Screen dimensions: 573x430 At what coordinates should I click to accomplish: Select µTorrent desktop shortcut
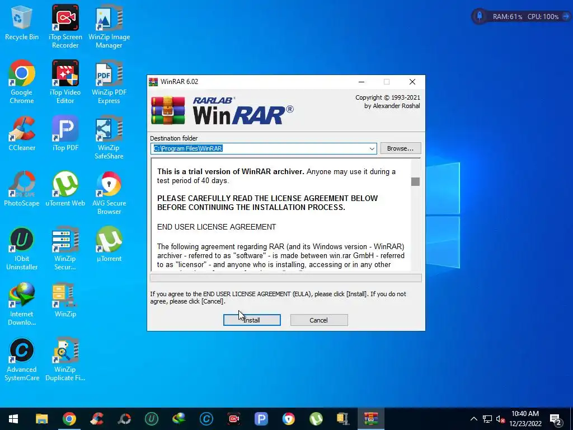(109, 244)
